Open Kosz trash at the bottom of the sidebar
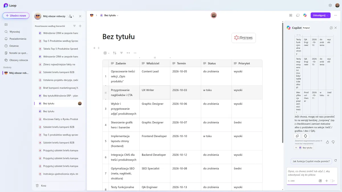The width and height of the screenshot is (342, 192). 41,185
